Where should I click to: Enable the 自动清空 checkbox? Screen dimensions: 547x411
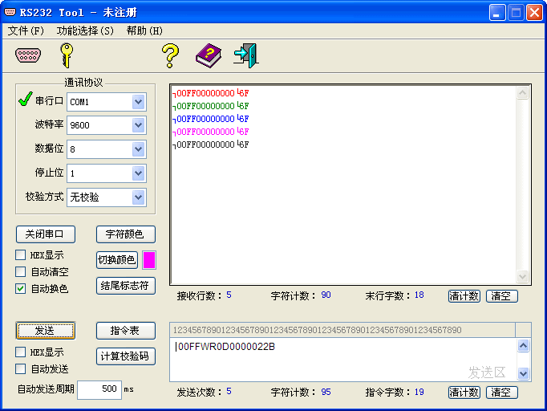(20, 271)
